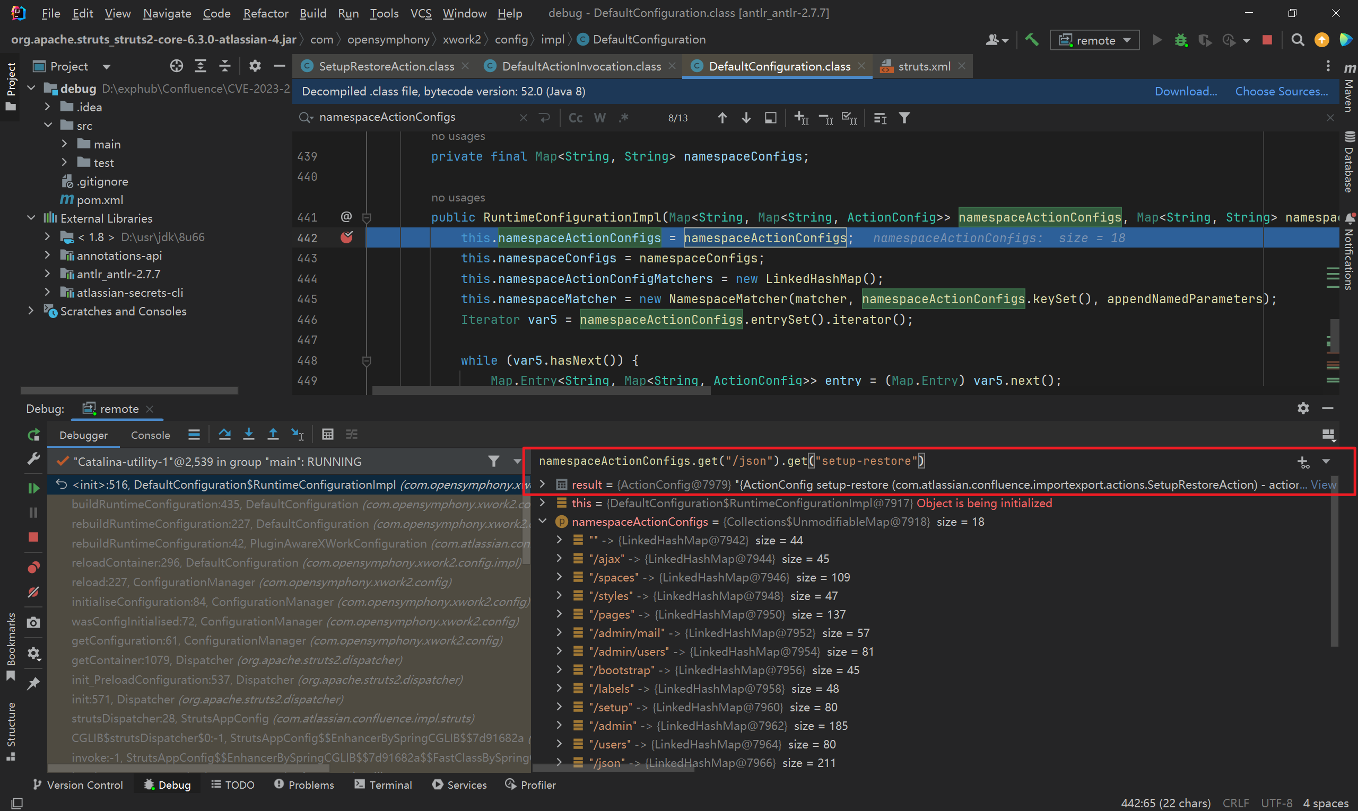1358x811 pixels.
Task: Click the Project panel horizontal scrollbar
Action: pos(129,391)
